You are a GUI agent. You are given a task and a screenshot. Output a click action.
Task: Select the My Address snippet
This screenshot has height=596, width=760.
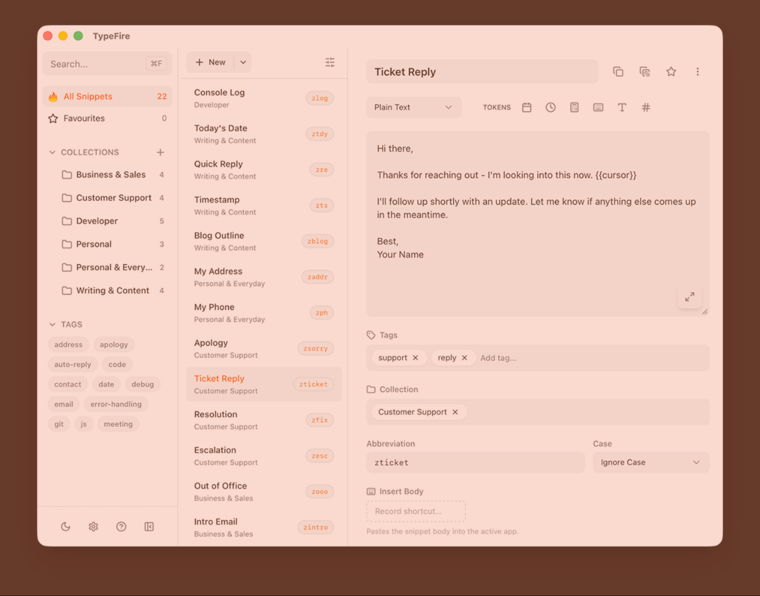(x=264, y=277)
